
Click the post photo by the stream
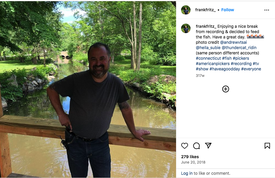88,89
